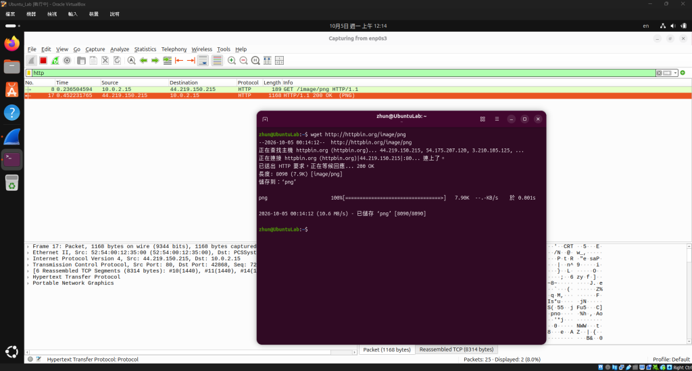Open the display filter history dropdown arrow
Screen dimensions: 692x371
coord(675,73)
